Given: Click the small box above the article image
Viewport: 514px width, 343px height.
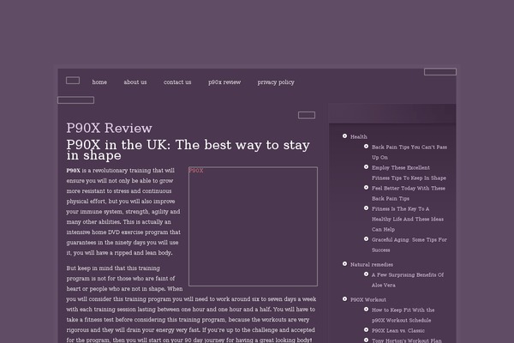Looking at the screenshot, I should [307, 115].
